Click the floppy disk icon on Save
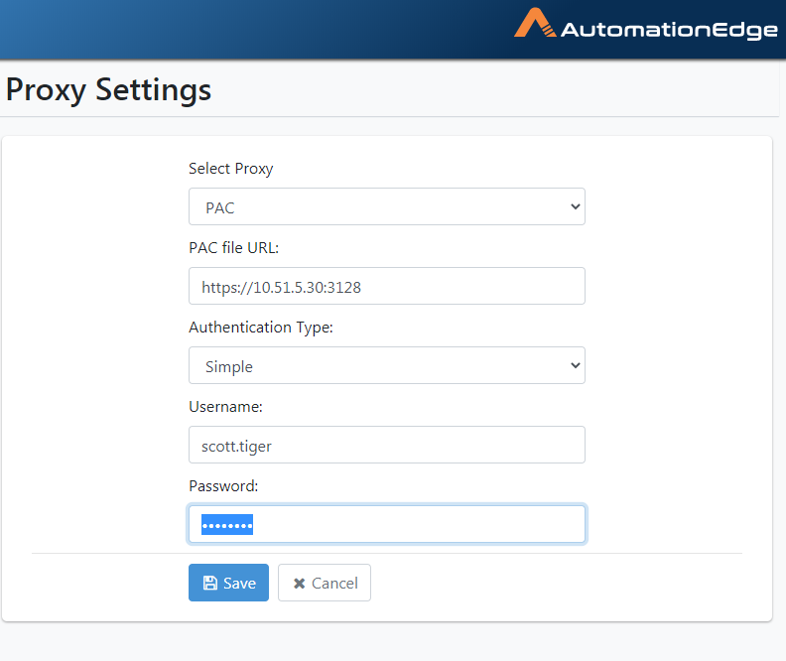 (210, 583)
